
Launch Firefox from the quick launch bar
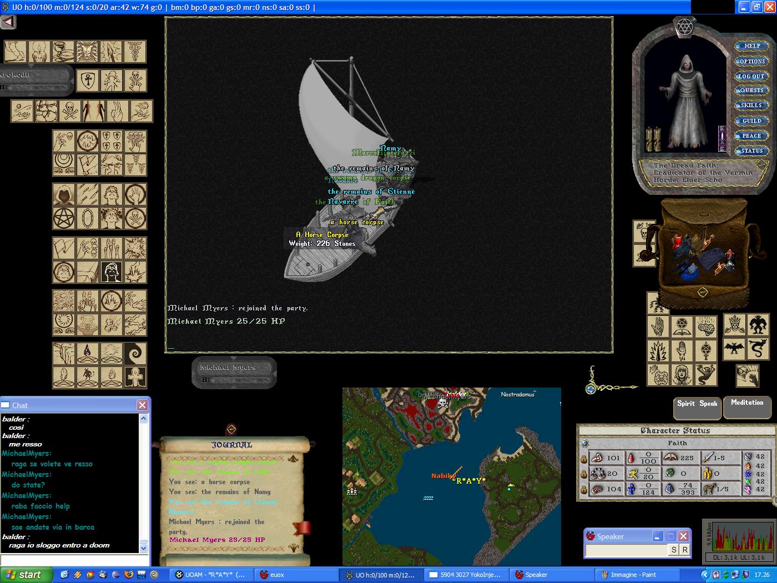[x=129, y=575]
